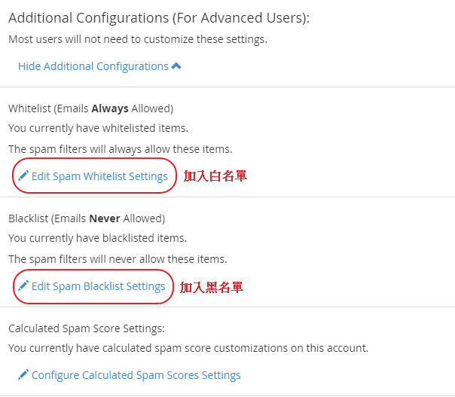
Task: Click 'You currently have blacklisted items' text
Action: (x=97, y=238)
